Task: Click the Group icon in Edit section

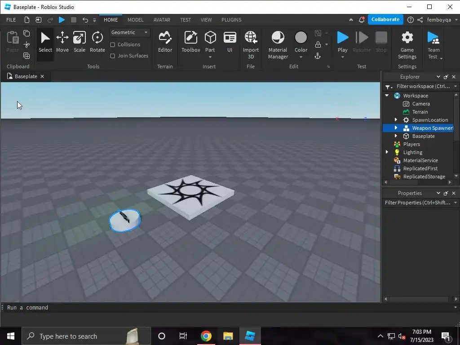Action: click(318, 33)
